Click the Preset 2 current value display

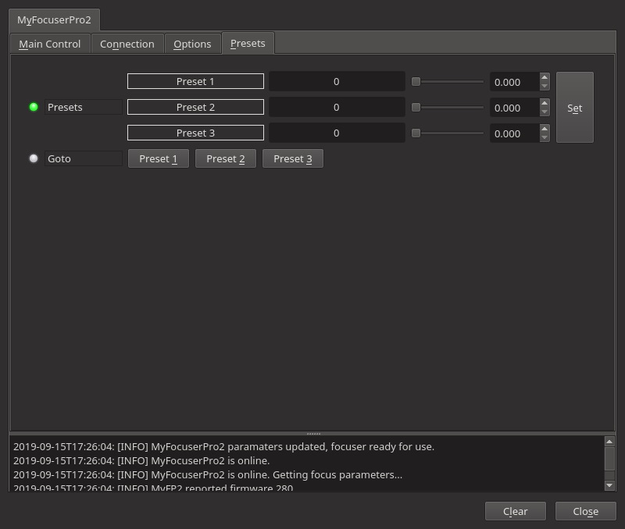tap(337, 107)
